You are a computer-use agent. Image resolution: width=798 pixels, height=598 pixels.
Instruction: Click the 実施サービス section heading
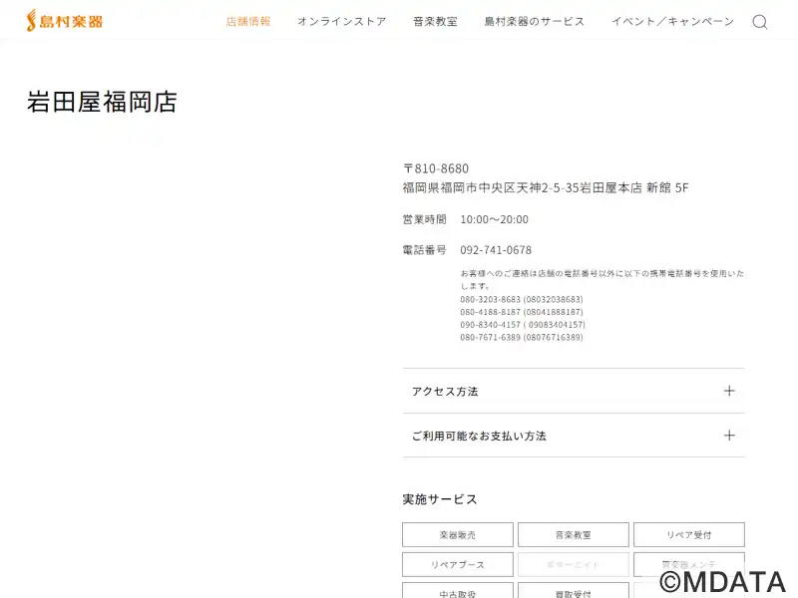[x=440, y=499]
